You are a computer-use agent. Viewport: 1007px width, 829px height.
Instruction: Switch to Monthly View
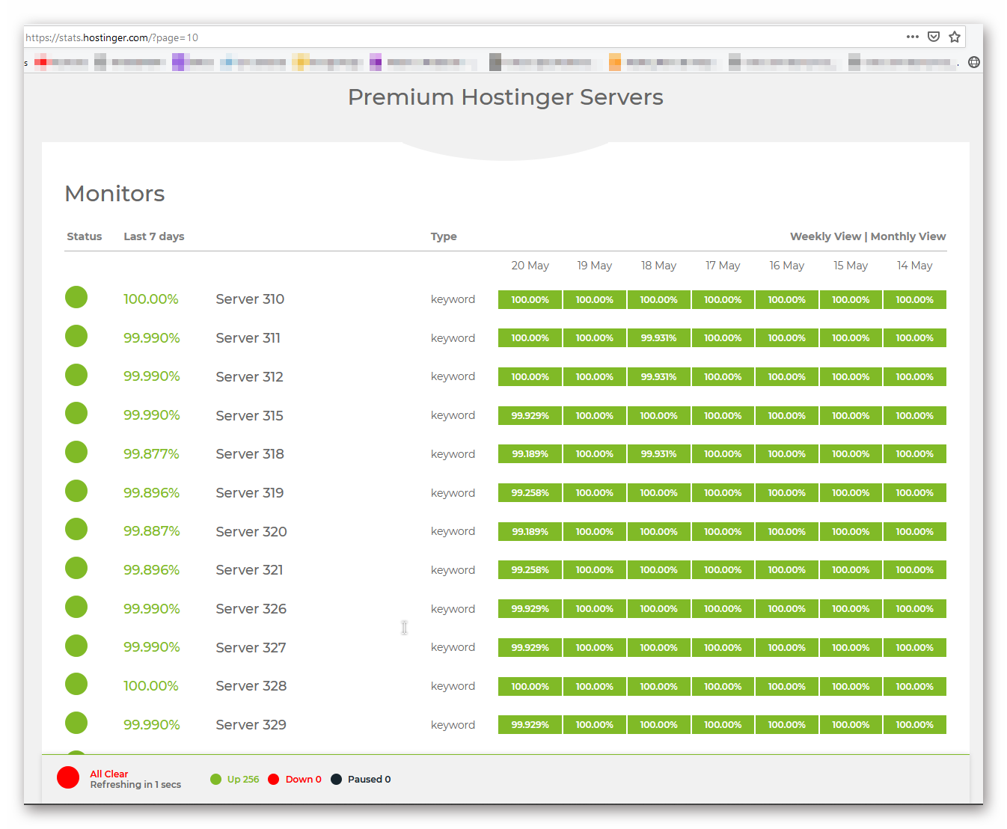(908, 236)
